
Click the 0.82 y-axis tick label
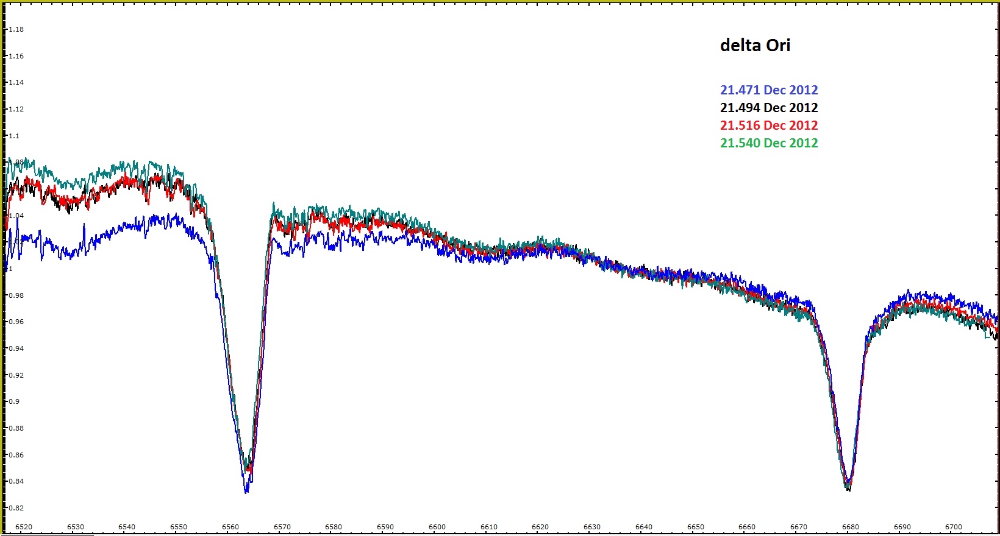click(16, 508)
